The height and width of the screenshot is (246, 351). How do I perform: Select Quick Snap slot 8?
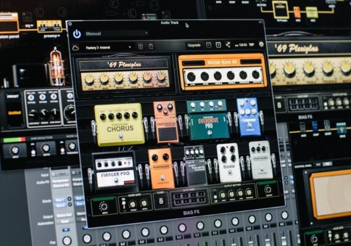[x=202, y=199]
